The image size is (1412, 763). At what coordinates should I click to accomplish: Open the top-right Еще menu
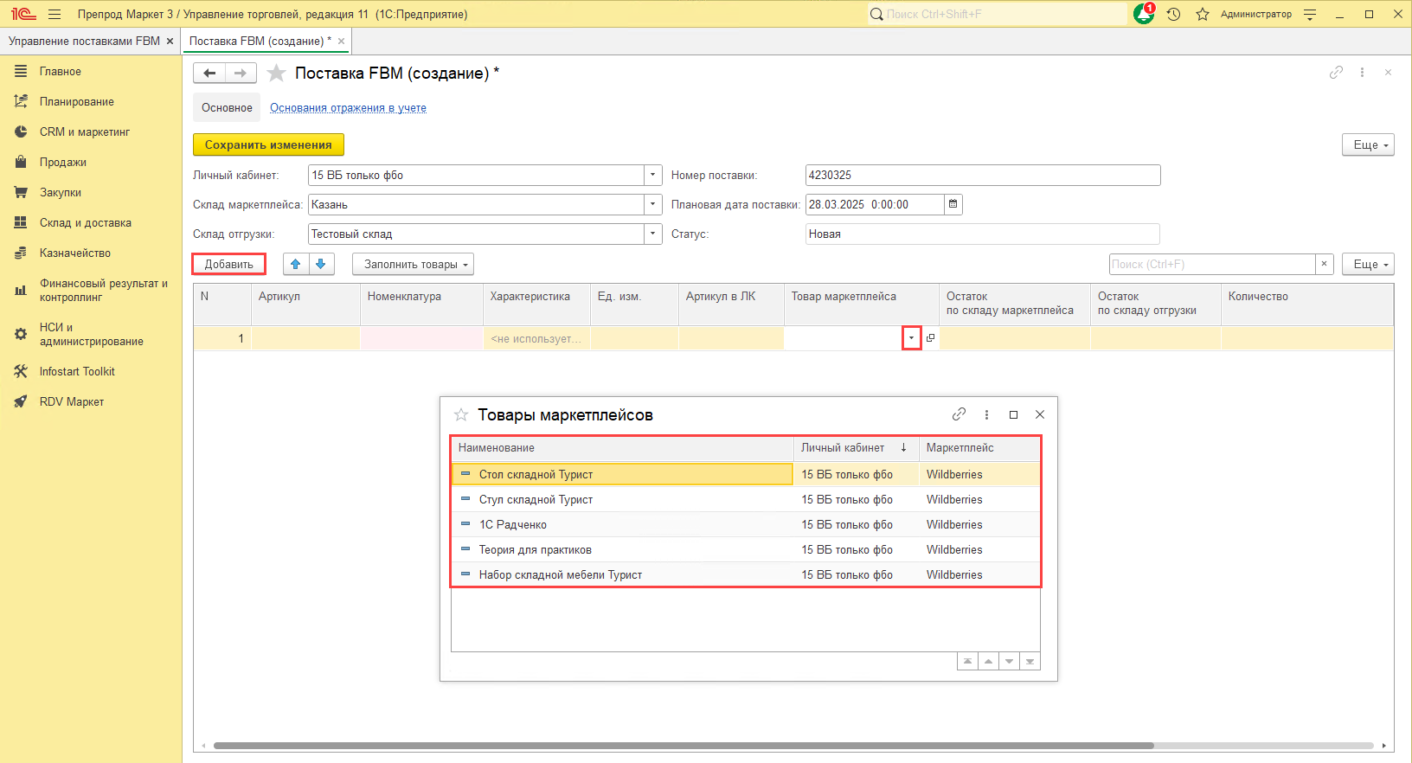click(1368, 144)
